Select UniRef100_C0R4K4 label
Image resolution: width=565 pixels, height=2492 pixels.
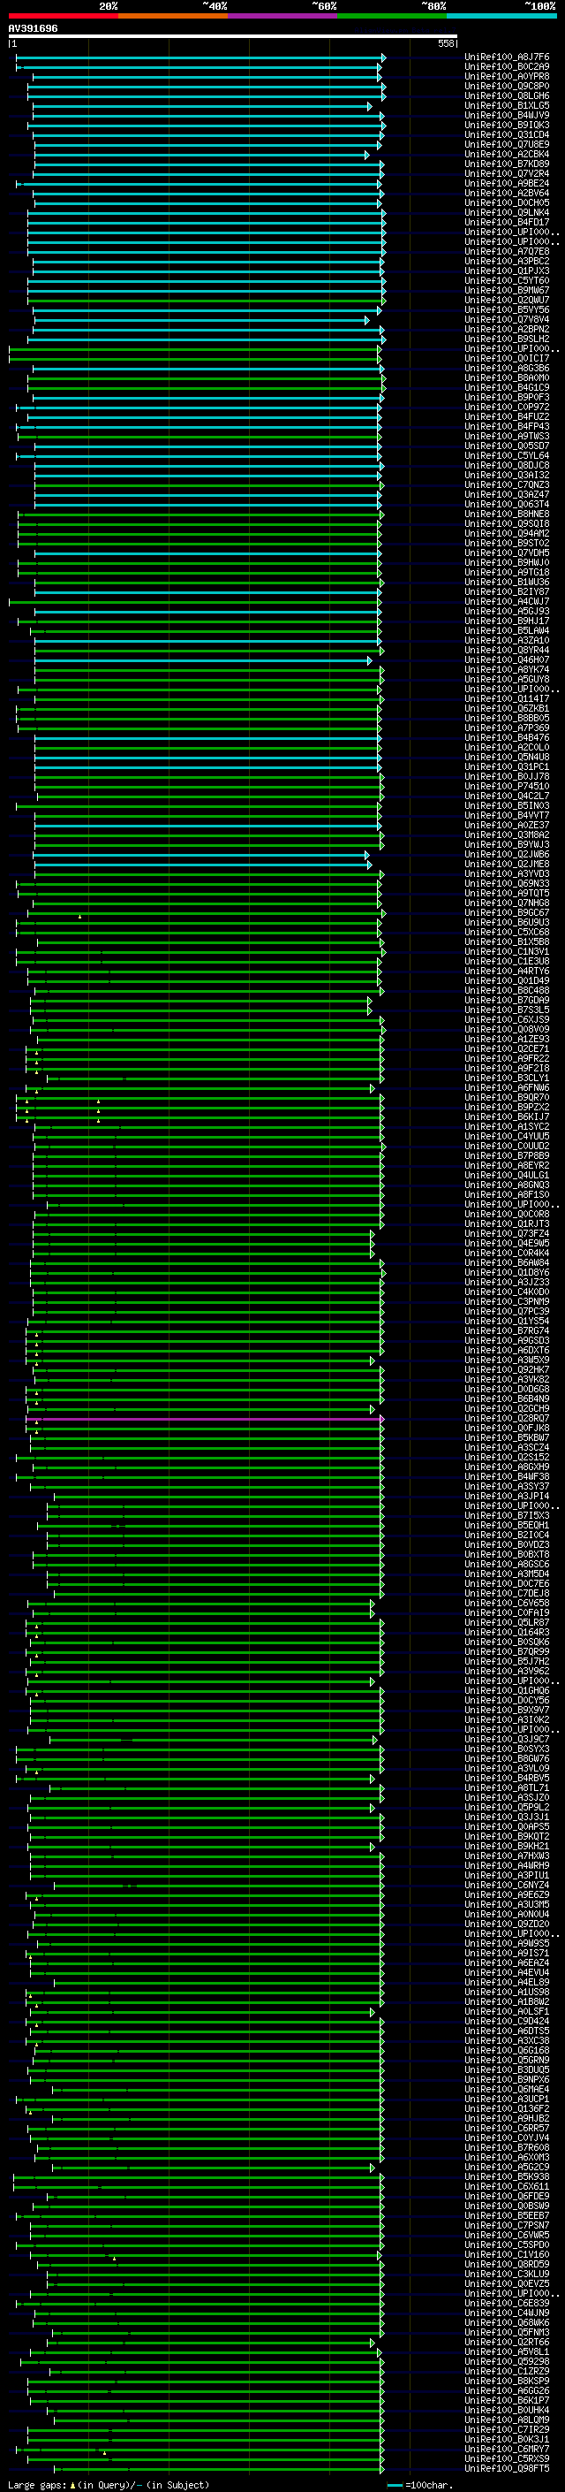pyautogui.click(x=507, y=1253)
